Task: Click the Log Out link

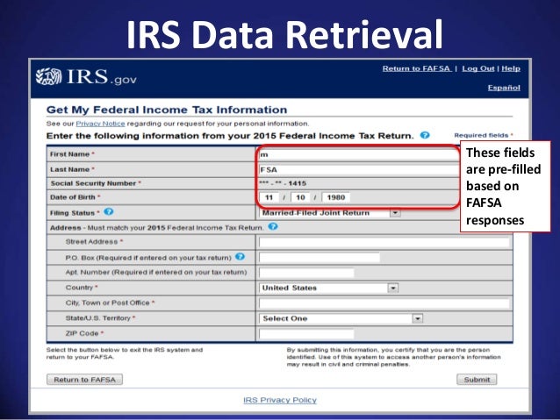Action: coord(477,68)
